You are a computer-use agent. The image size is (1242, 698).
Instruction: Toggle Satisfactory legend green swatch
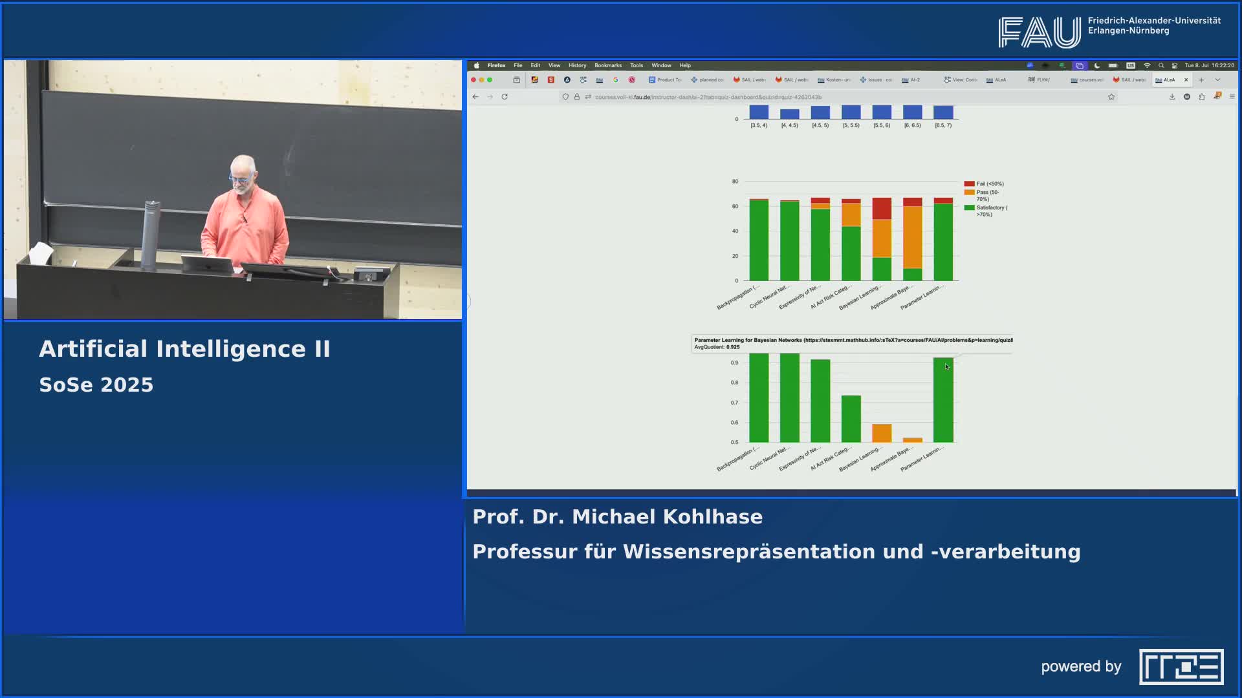(969, 207)
